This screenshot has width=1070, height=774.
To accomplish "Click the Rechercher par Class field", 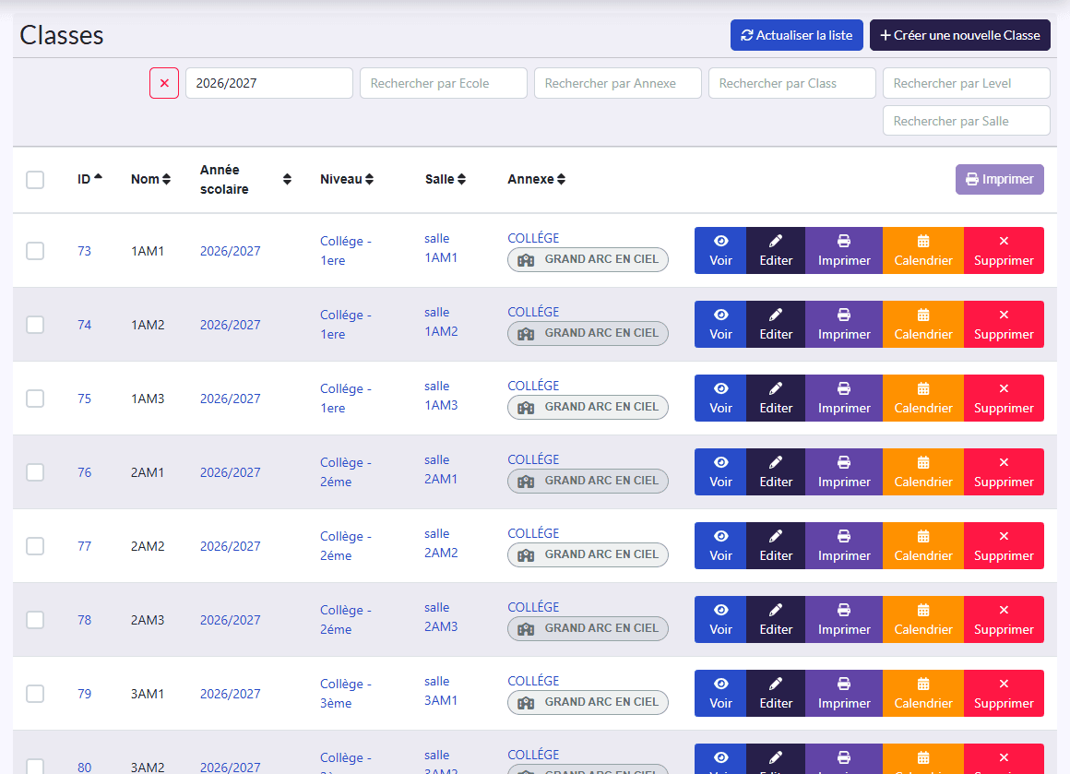I will (792, 83).
